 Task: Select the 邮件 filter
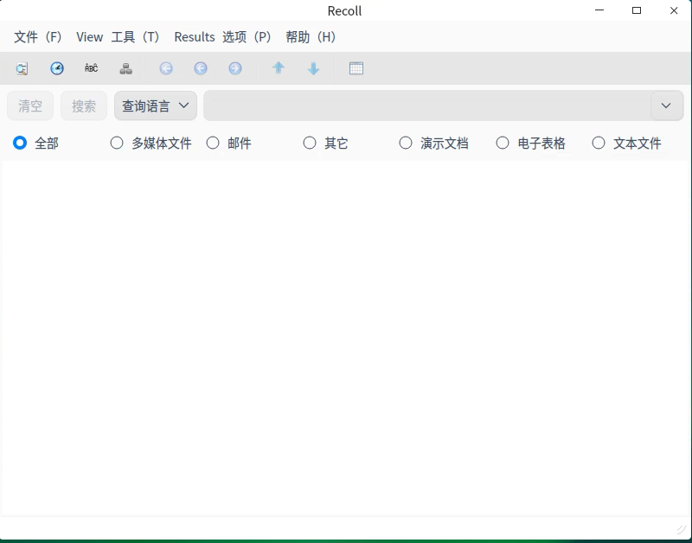(228, 143)
